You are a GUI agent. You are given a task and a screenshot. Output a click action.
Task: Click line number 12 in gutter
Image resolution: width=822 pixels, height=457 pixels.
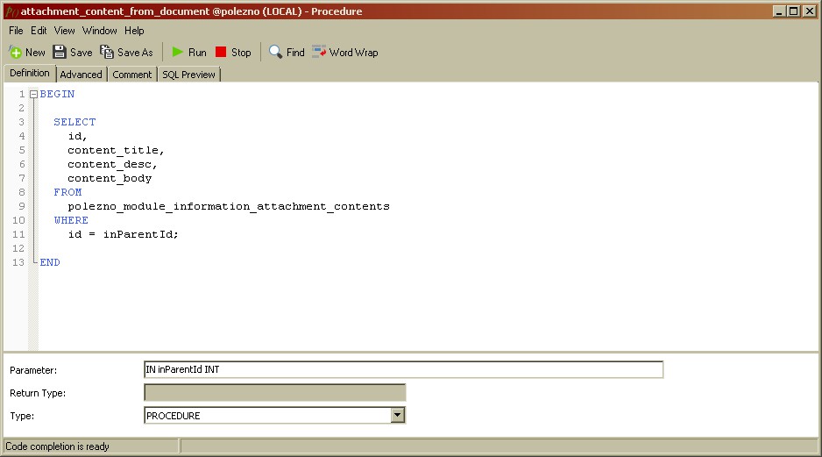[18, 248]
